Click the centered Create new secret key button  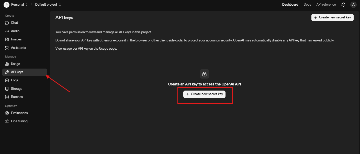(x=204, y=94)
